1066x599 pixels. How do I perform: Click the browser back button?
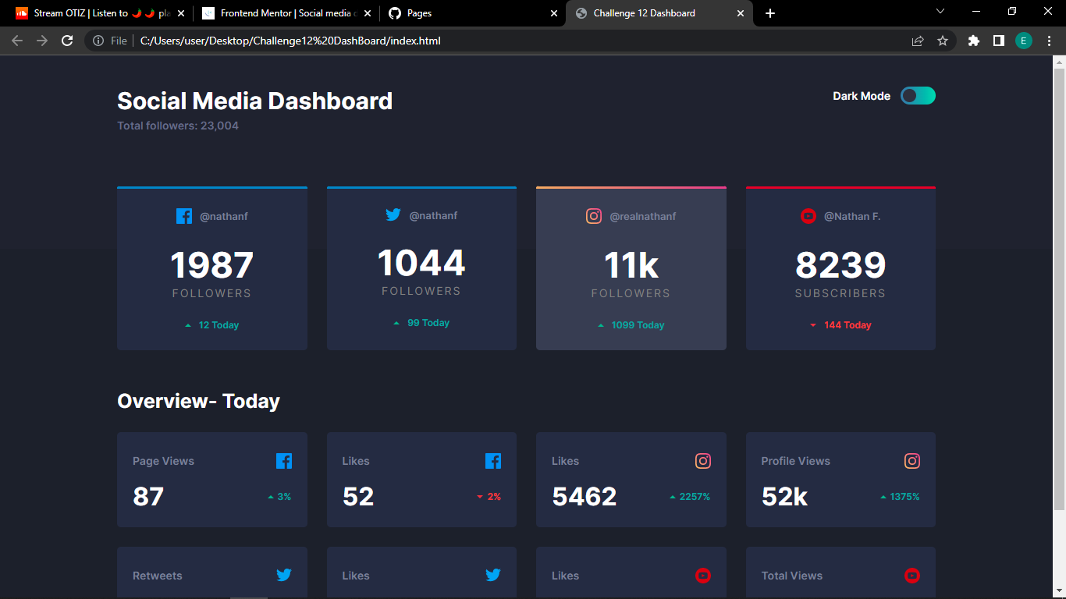coord(16,41)
